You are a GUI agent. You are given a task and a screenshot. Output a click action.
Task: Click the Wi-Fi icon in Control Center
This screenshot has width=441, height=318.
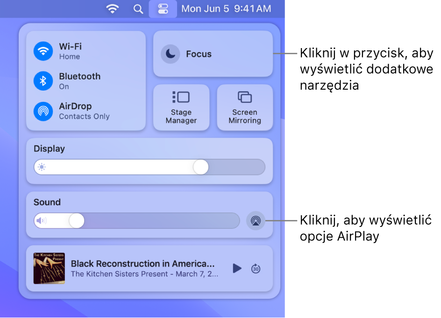(x=43, y=51)
